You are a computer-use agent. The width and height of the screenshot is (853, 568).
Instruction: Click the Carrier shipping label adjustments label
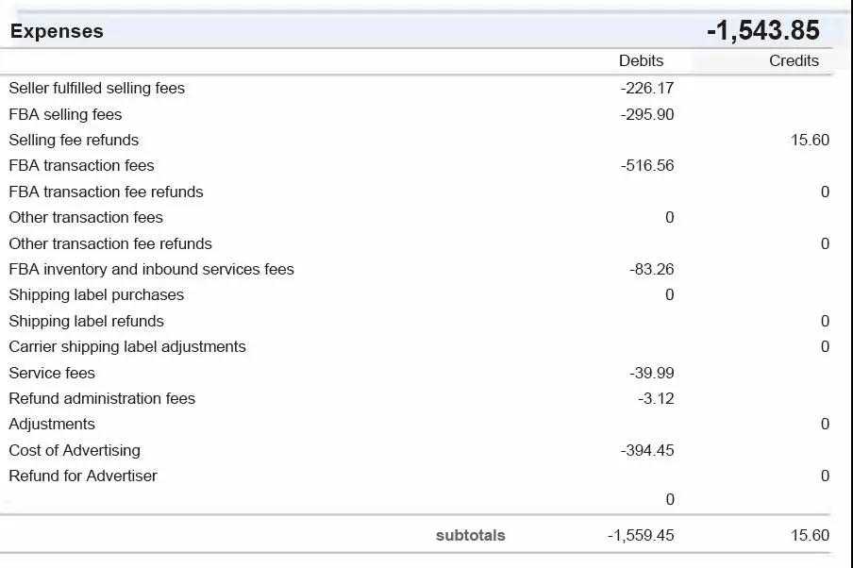click(x=127, y=346)
